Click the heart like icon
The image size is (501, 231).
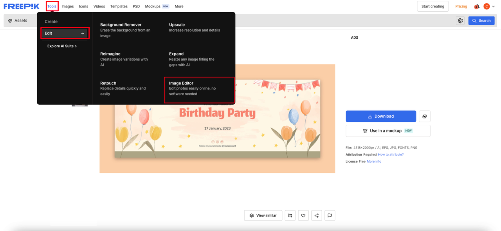tap(303, 215)
